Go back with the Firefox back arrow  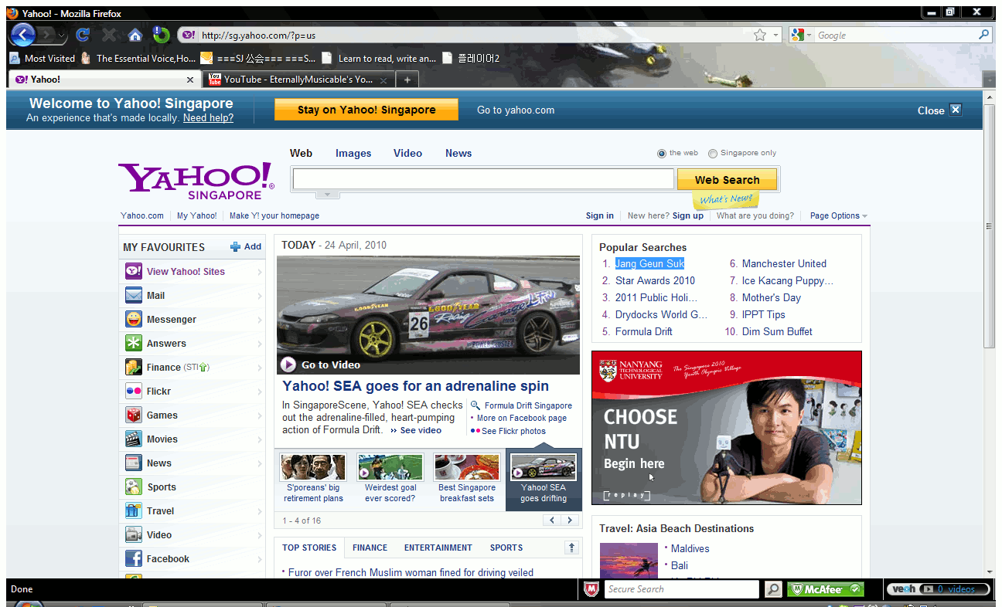coord(23,35)
